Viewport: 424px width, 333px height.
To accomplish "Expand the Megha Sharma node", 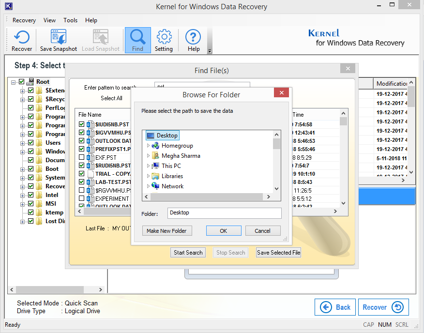I will coord(148,156).
